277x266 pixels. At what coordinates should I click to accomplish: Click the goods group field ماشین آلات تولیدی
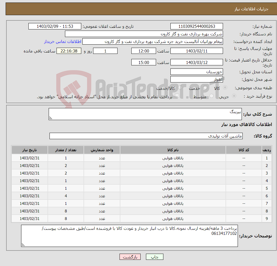click(146, 136)
